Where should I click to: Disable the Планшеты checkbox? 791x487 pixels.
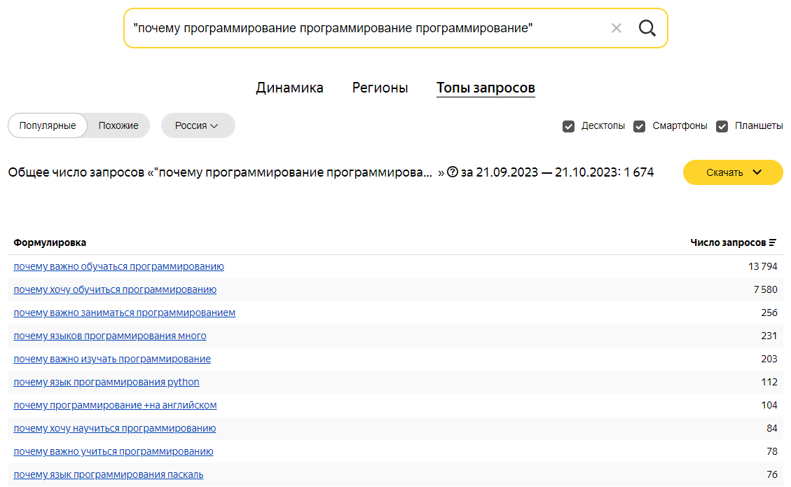pyautogui.click(x=722, y=126)
